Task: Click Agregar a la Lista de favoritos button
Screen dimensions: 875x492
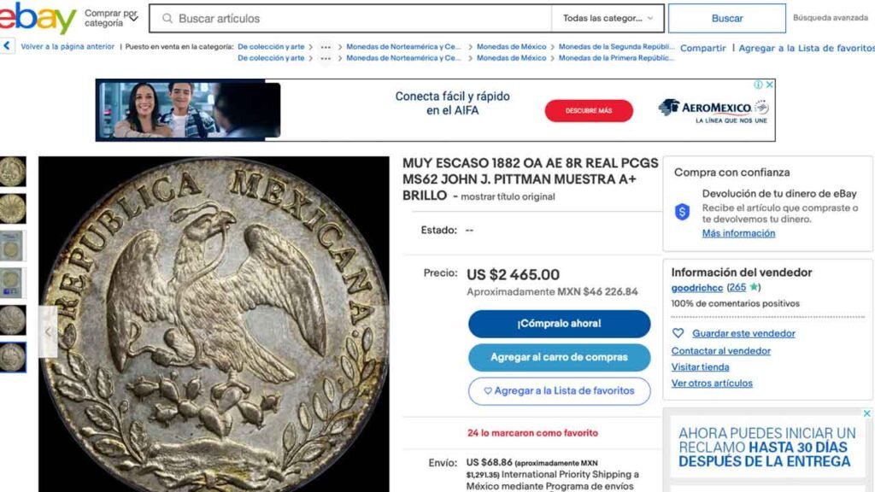Action: tap(559, 391)
